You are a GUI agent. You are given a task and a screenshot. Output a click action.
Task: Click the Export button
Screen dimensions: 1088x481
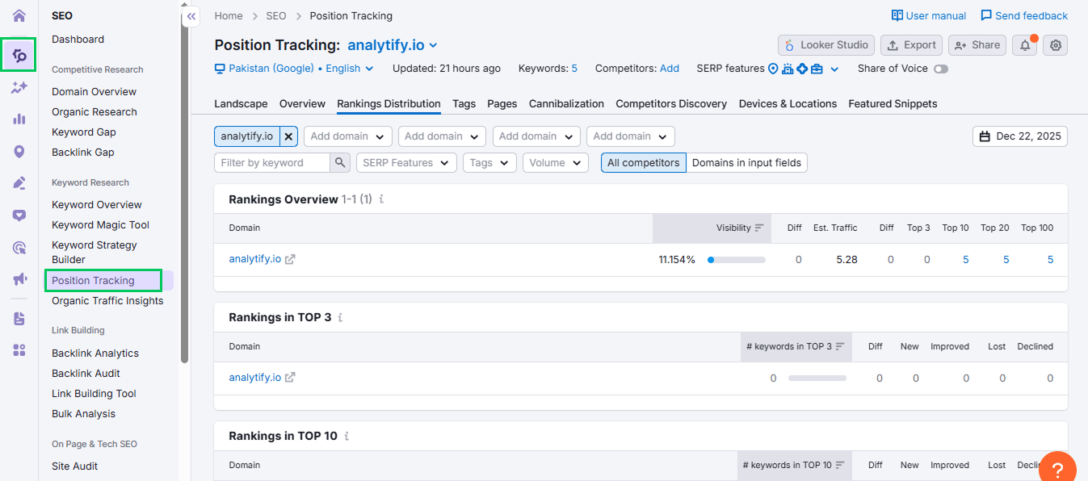click(x=911, y=45)
